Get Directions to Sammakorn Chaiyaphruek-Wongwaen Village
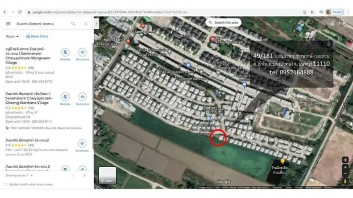The height and width of the screenshot is (198, 353). click(82, 54)
